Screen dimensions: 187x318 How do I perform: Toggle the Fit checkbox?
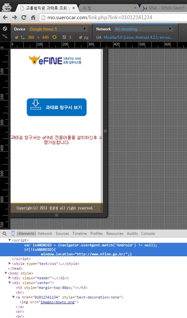point(81,37)
